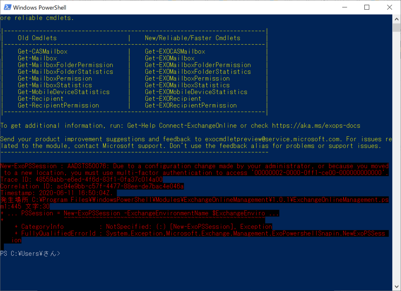Click the 'PS C:¥Users¥さん>' prompt
This screenshot has height=291, width=401.
click(x=30, y=254)
